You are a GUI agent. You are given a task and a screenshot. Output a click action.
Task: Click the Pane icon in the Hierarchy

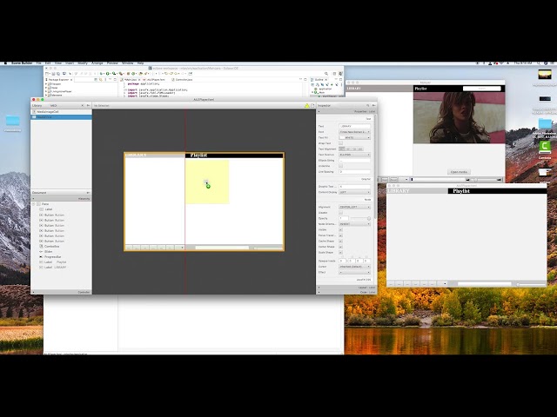pos(38,204)
